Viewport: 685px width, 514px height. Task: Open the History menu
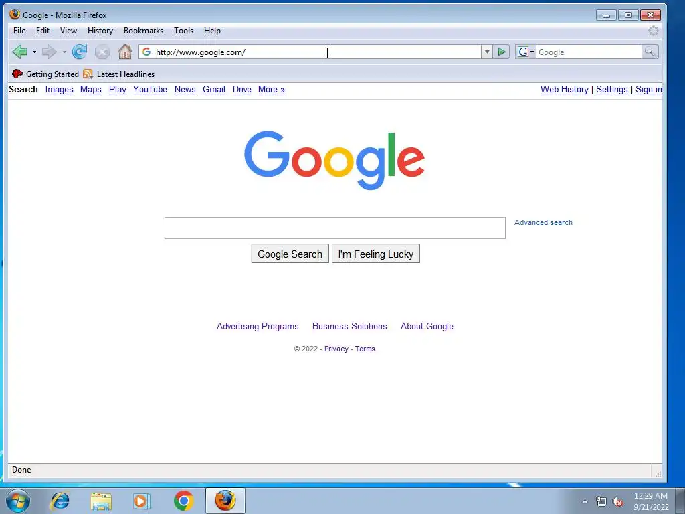click(x=100, y=31)
